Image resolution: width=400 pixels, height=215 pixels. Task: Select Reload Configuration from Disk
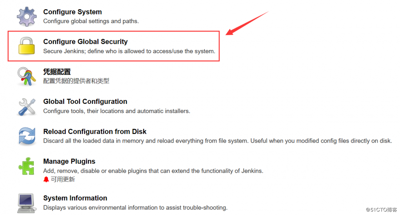tap(95, 131)
